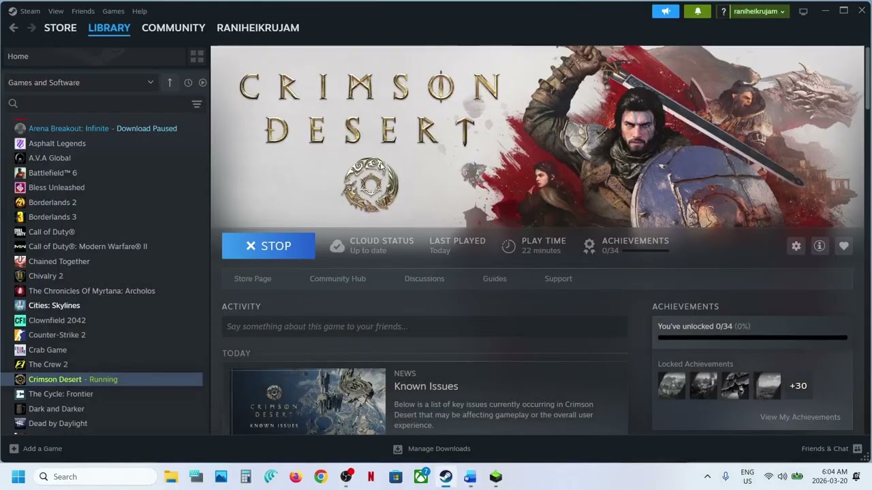Open raniheikrujam account dropdown
The height and width of the screenshot is (490, 872).
point(759,12)
